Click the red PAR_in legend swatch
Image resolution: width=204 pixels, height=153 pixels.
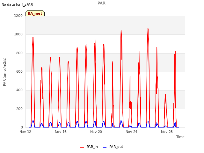(x=82, y=147)
